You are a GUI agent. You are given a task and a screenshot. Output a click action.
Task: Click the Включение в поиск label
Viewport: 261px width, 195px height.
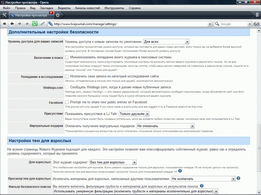click(x=48, y=58)
